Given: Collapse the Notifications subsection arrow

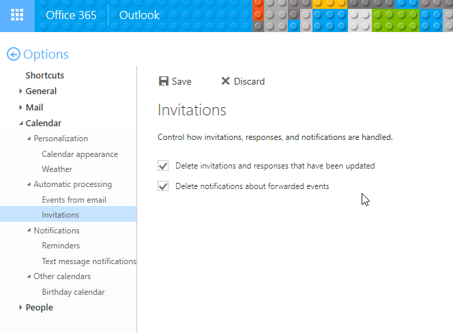Looking at the screenshot, I should coord(29,231).
